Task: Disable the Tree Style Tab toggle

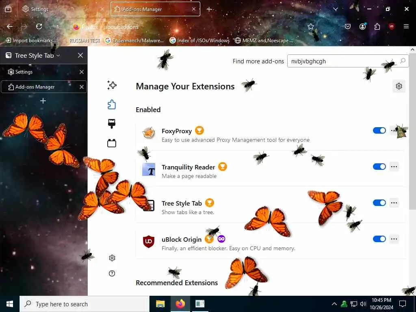Action: pyautogui.click(x=379, y=203)
